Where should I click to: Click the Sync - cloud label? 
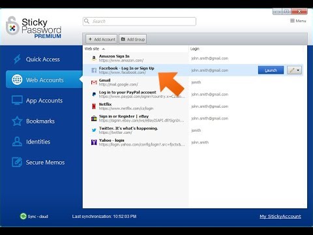38,217
